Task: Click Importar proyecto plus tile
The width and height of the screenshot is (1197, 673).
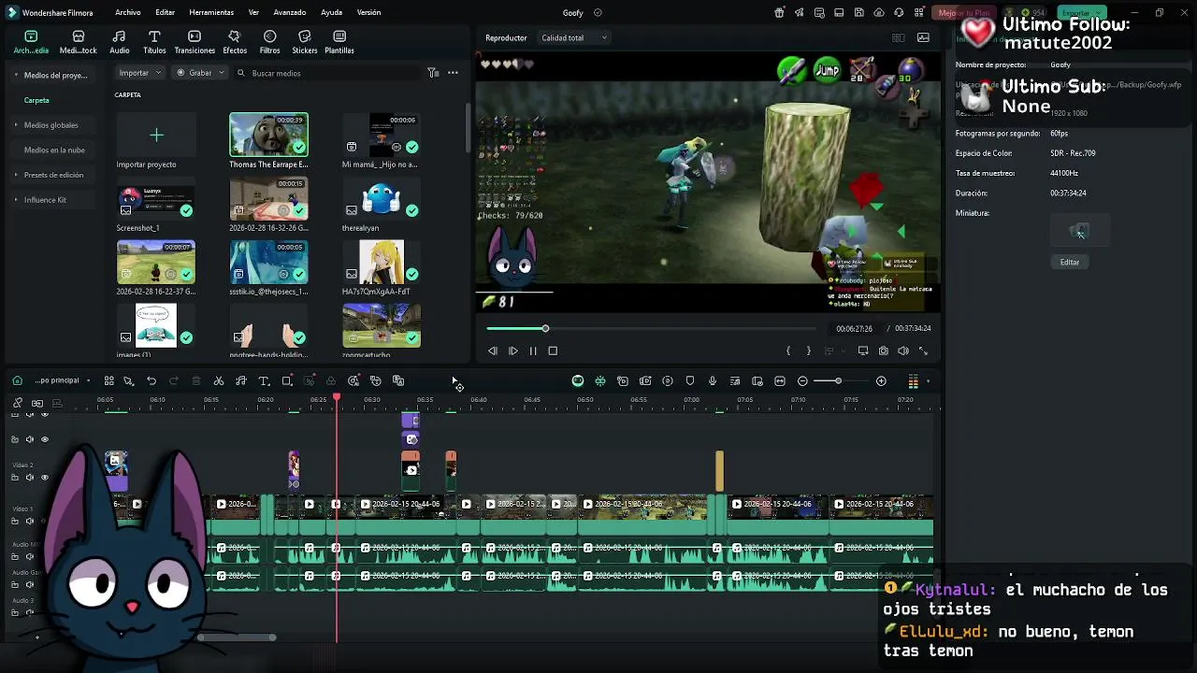Action: [156, 136]
